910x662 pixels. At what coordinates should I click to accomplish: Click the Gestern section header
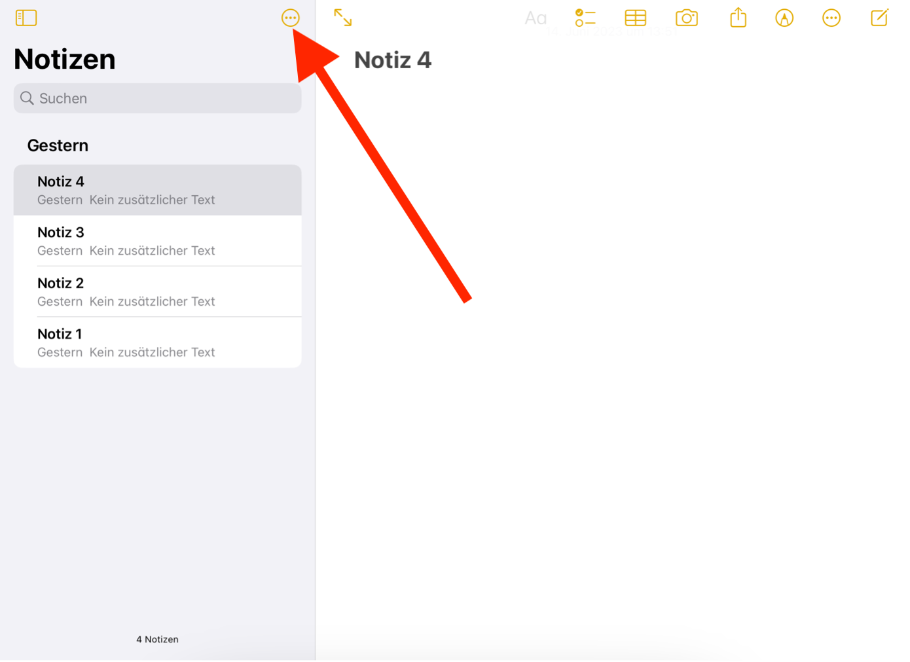pos(58,145)
